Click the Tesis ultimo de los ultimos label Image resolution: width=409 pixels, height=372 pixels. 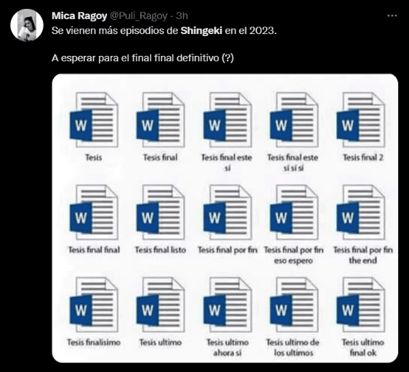293,347
